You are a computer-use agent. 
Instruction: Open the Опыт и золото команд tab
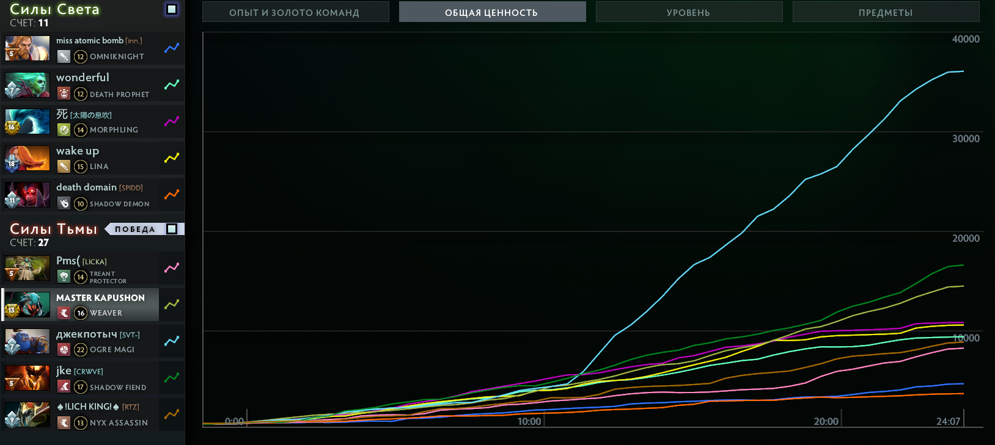(x=295, y=12)
